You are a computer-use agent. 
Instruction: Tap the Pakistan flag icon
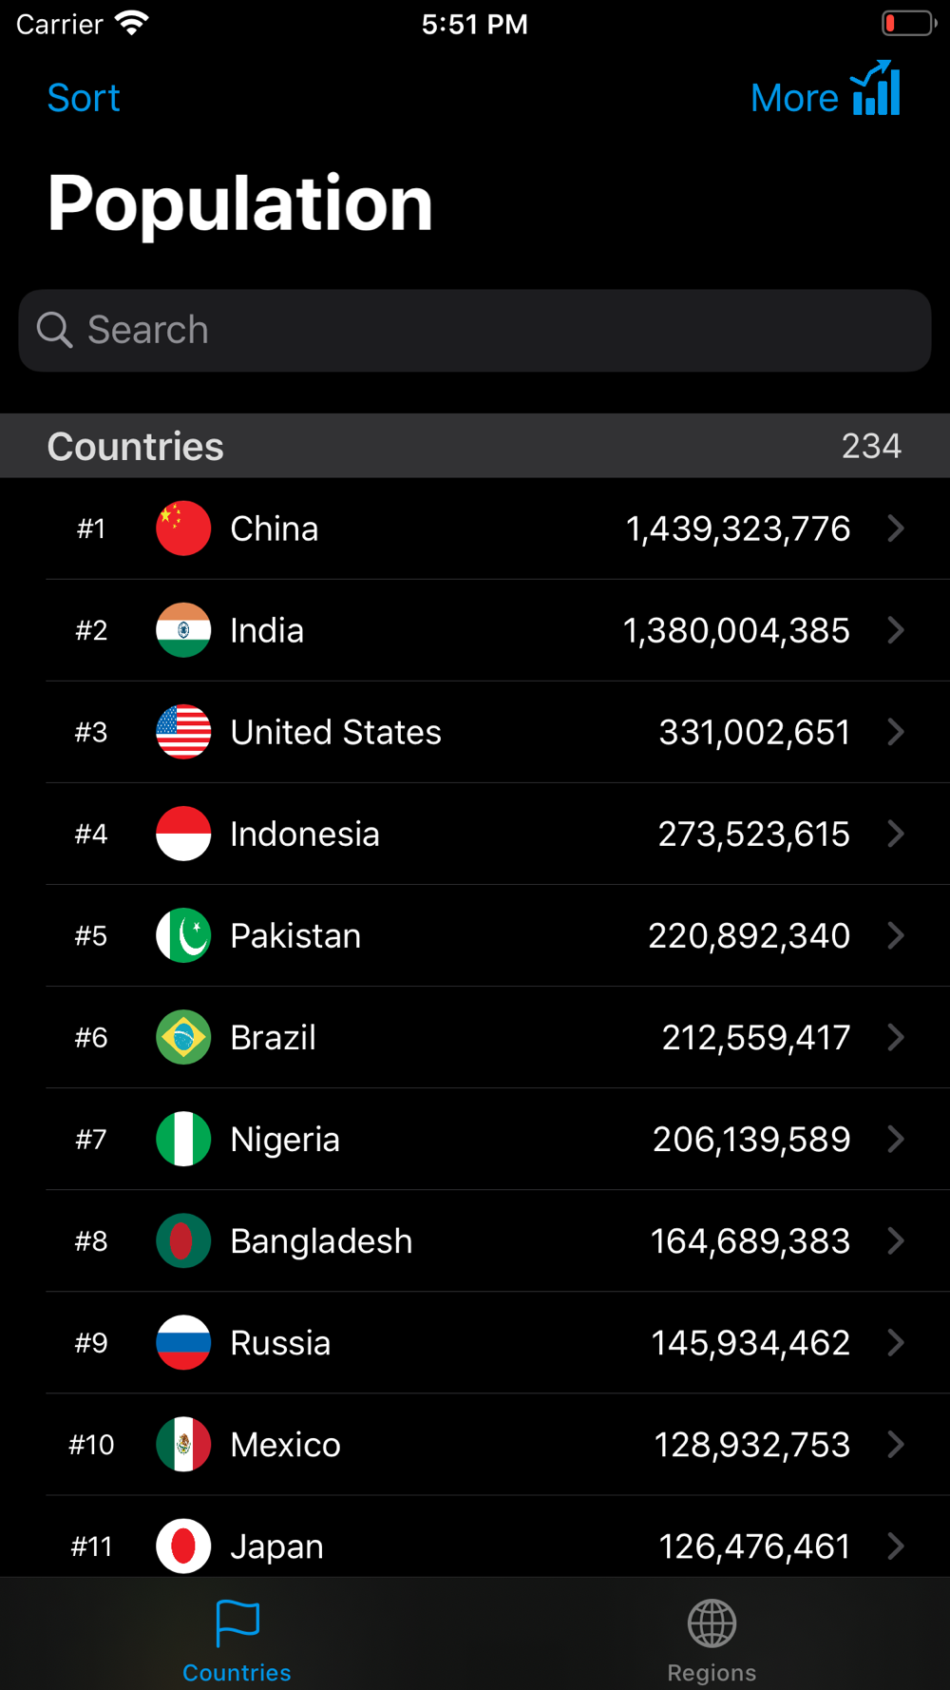point(183,935)
